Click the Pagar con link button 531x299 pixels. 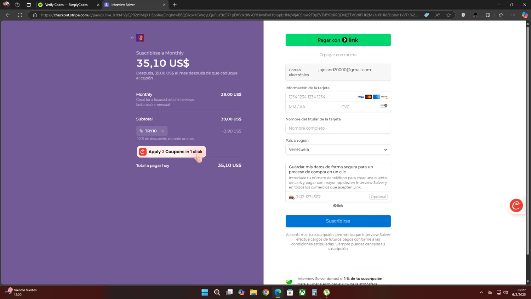(x=338, y=40)
